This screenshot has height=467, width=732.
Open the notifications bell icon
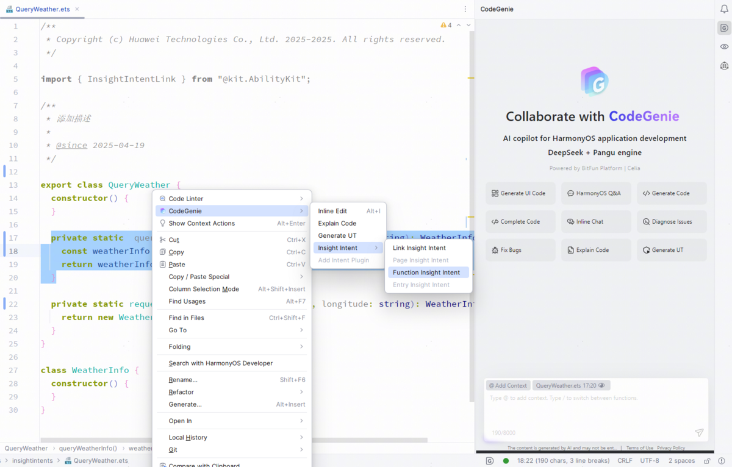point(723,9)
